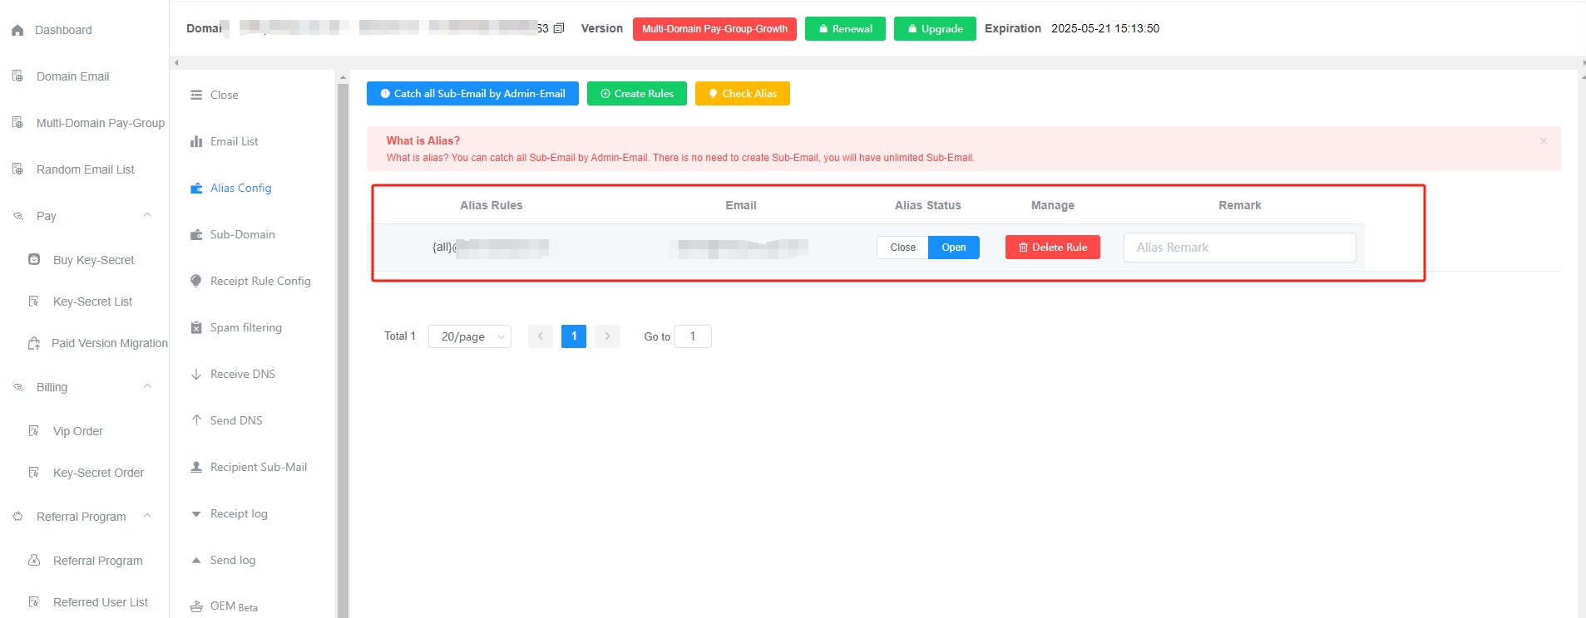Click the Multi-Domain Pay-Group-Growth version badge
The width and height of the screenshot is (1586, 618).
pyautogui.click(x=714, y=28)
